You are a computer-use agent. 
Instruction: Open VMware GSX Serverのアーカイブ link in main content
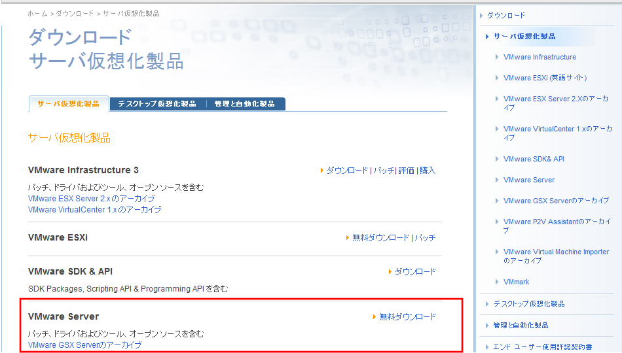pyautogui.click(x=85, y=345)
